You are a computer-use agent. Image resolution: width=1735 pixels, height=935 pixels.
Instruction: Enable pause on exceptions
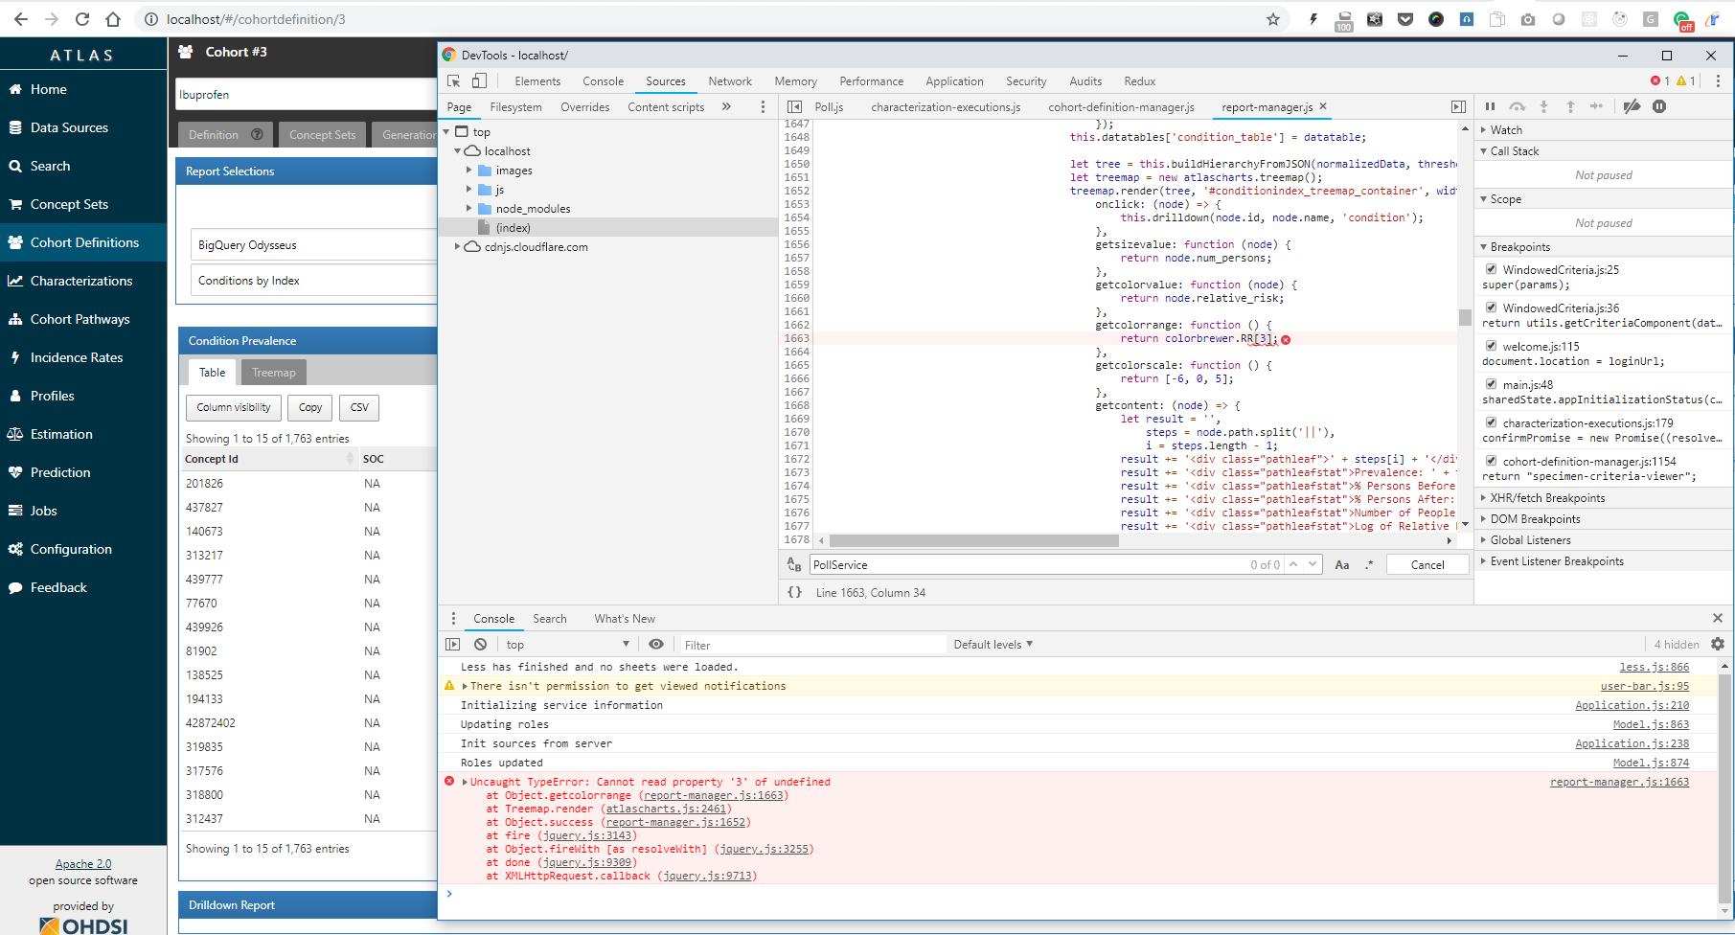pos(1661,106)
